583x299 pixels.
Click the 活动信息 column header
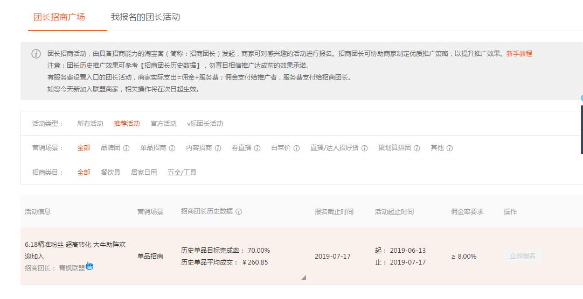click(x=38, y=211)
